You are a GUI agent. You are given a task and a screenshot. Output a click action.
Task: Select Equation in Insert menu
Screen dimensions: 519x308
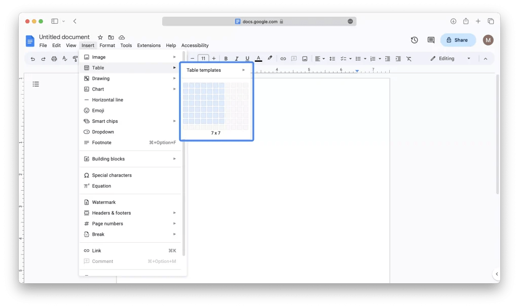130,186
